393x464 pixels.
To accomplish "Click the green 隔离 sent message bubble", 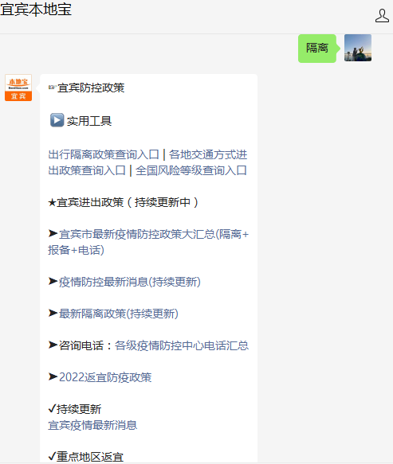I will (317, 48).
